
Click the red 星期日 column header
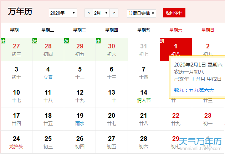tap(208, 30)
